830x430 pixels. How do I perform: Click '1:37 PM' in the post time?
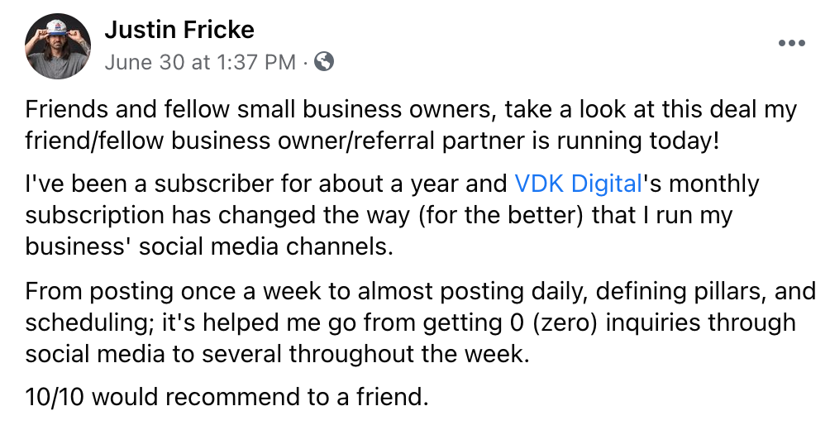[x=256, y=63]
